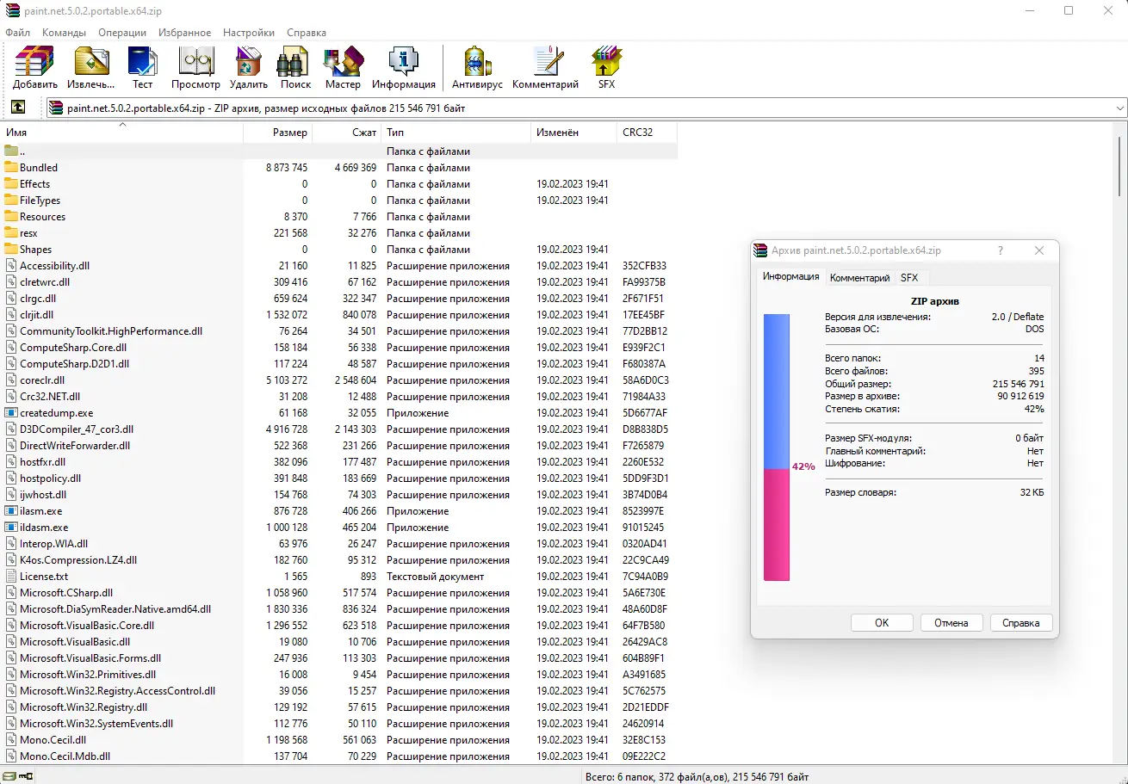Select the D3DCompiler_47_cor3.dll file name

77,429
